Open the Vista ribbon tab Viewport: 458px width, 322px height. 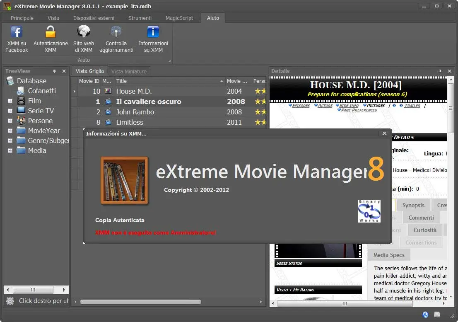[x=53, y=18]
